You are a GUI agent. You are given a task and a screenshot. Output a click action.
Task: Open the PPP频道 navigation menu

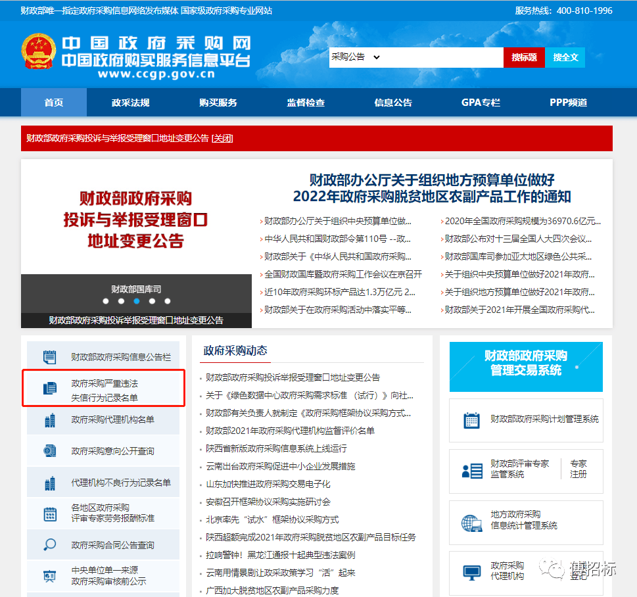pyautogui.click(x=568, y=103)
